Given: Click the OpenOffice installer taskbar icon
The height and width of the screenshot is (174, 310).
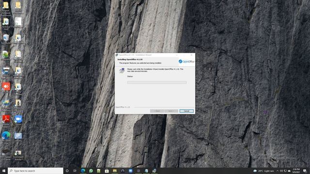Looking at the screenshot, I should click(154, 171).
